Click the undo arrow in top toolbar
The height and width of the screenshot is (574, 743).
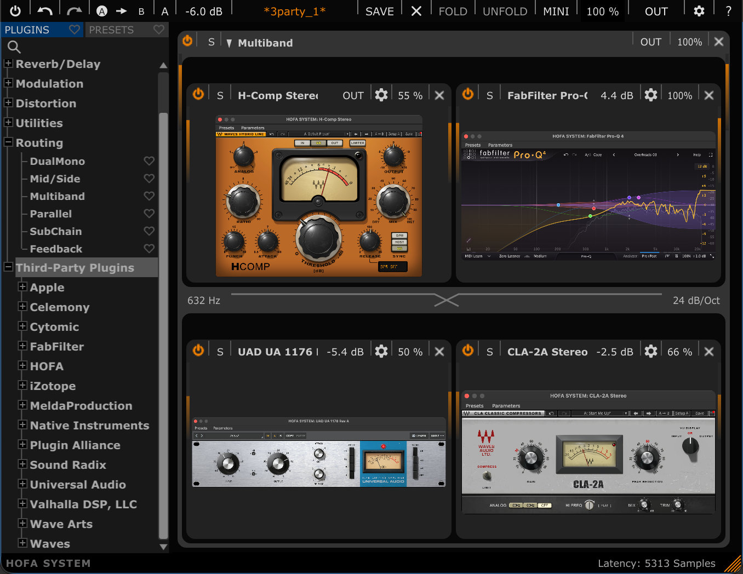(x=45, y=11)
